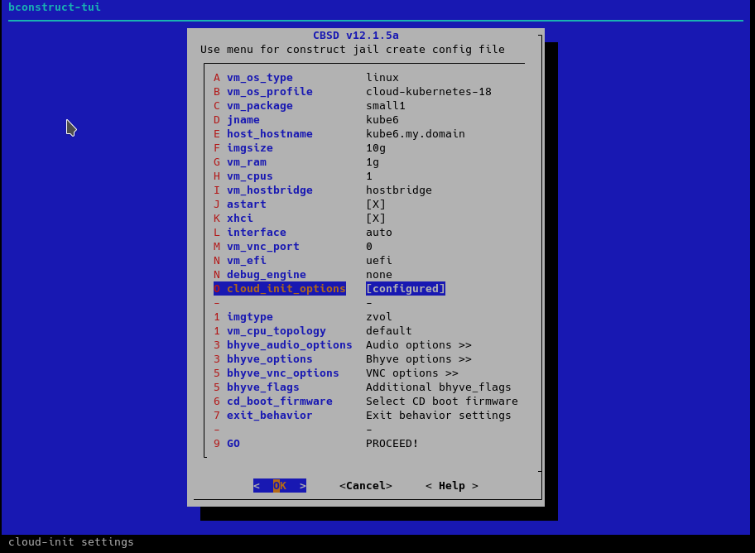Screen dimensions: 755x553
Task: Click the 'bconstruct-tui' title text
Action: click(x=55, y=7)
